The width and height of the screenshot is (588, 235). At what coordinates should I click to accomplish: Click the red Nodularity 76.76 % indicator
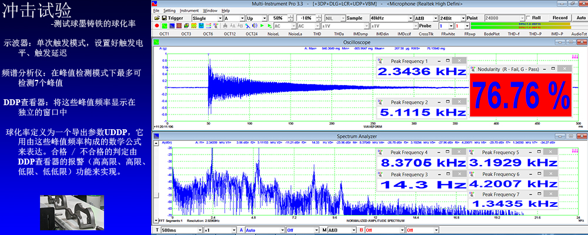pos(520,96)
